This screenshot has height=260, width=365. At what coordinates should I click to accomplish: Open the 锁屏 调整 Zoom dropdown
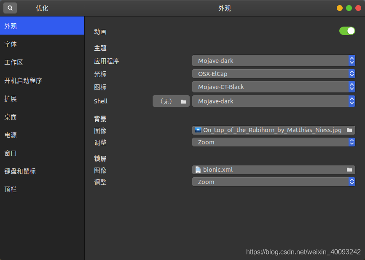tap(274, 182)
